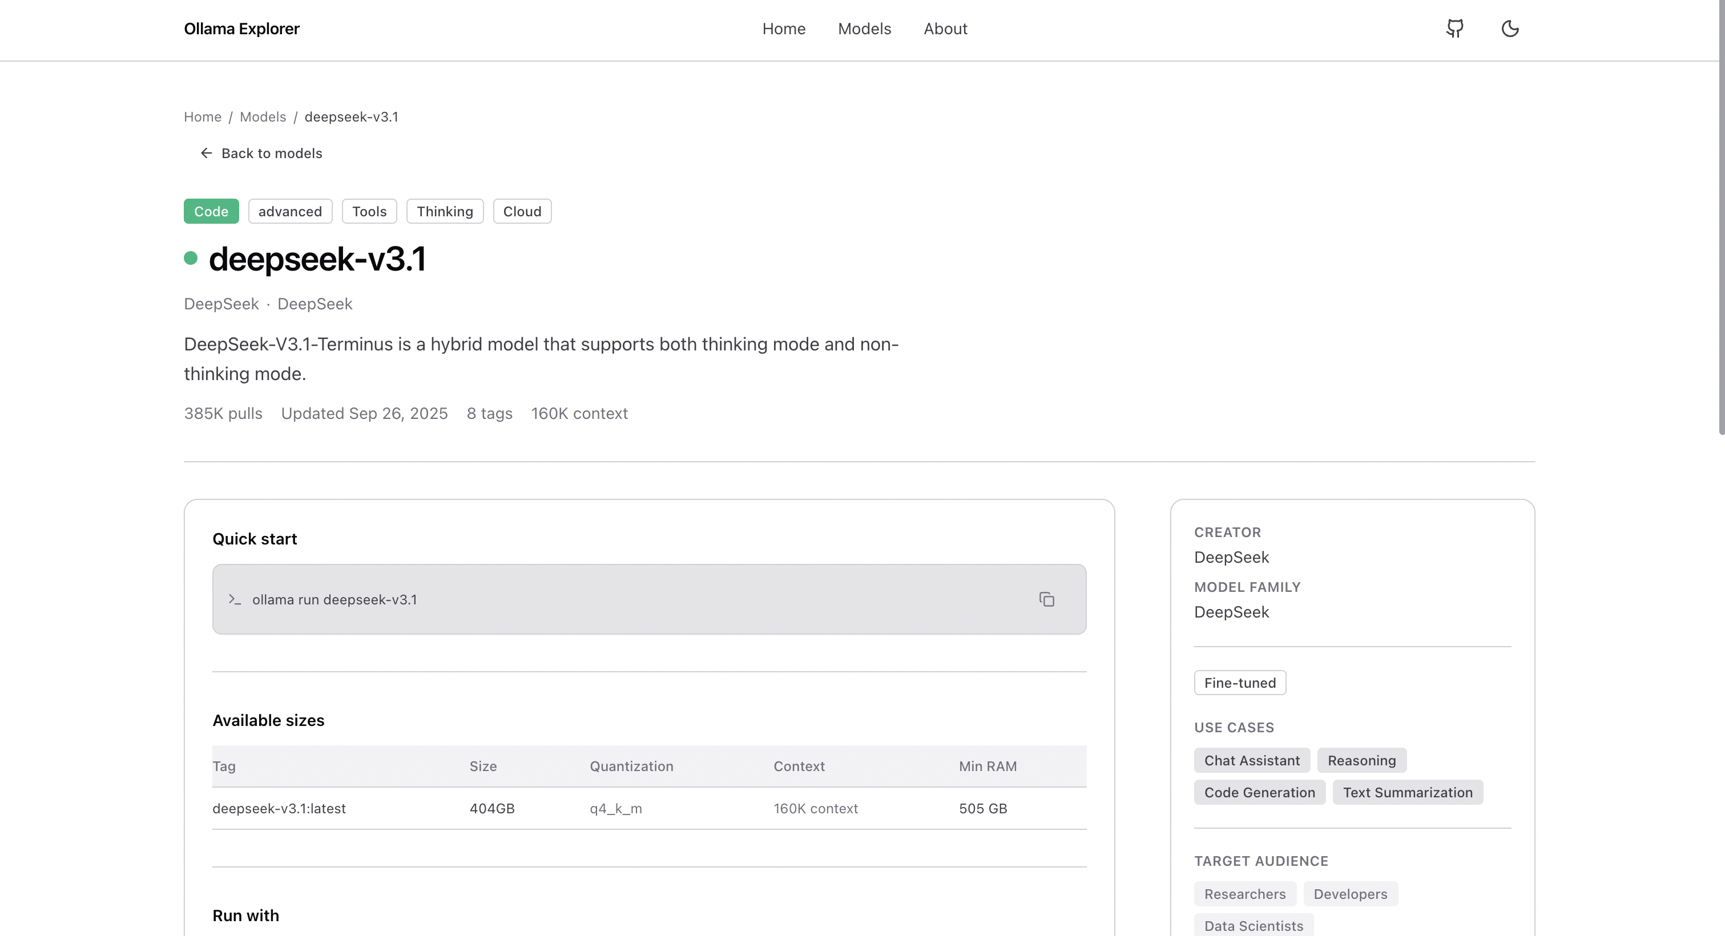
Task: Select the Code badge filter
Action: tap(211, 211)
